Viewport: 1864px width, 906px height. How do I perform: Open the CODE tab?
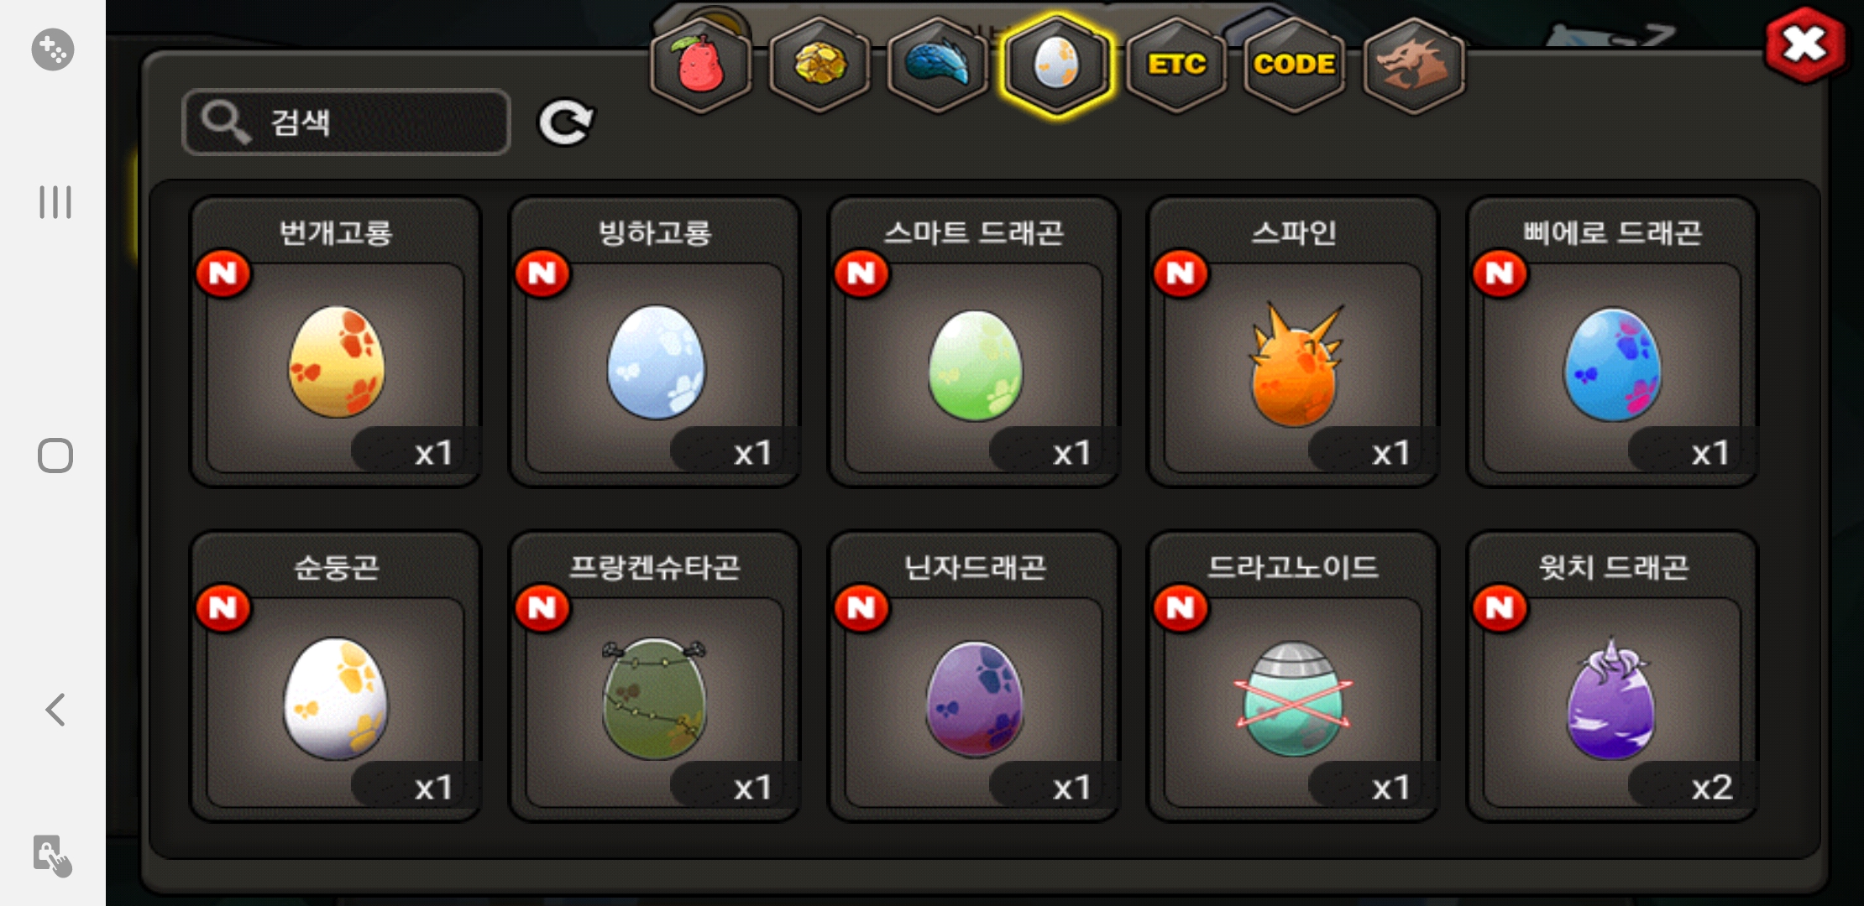click(x=1294, y=65)
